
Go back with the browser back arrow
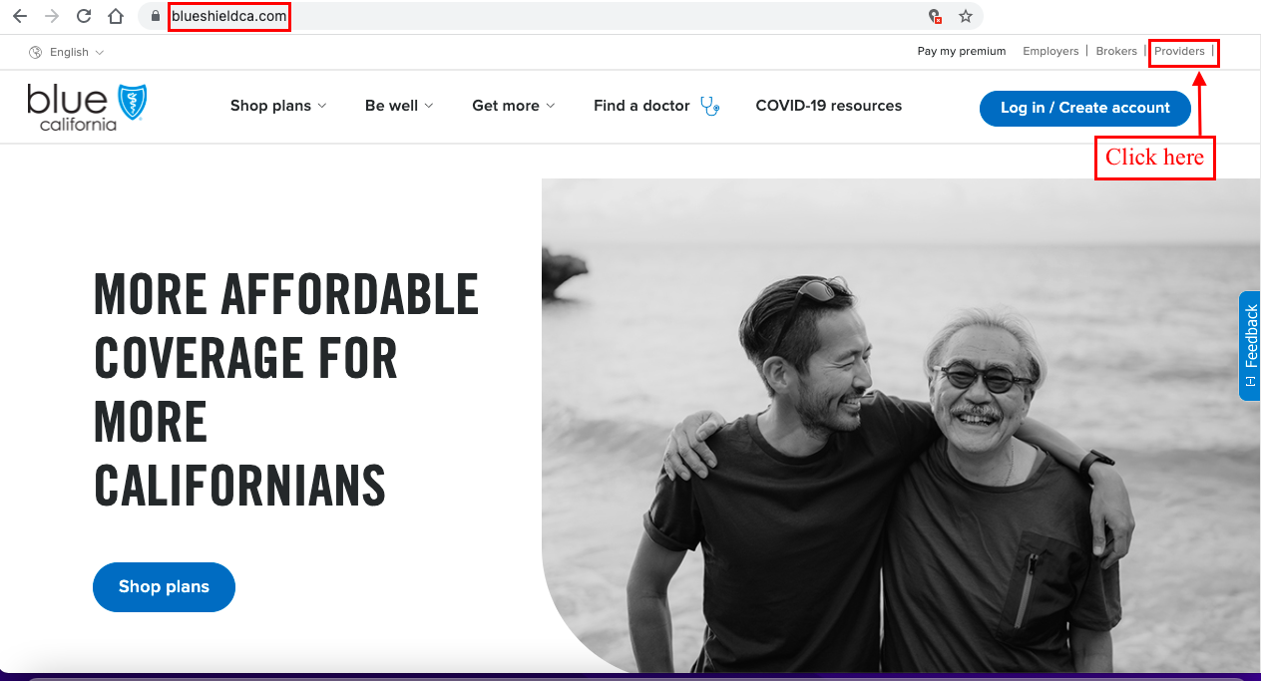pos(20,16)
